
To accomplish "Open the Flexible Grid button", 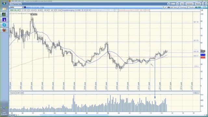I will coord(16,4).
